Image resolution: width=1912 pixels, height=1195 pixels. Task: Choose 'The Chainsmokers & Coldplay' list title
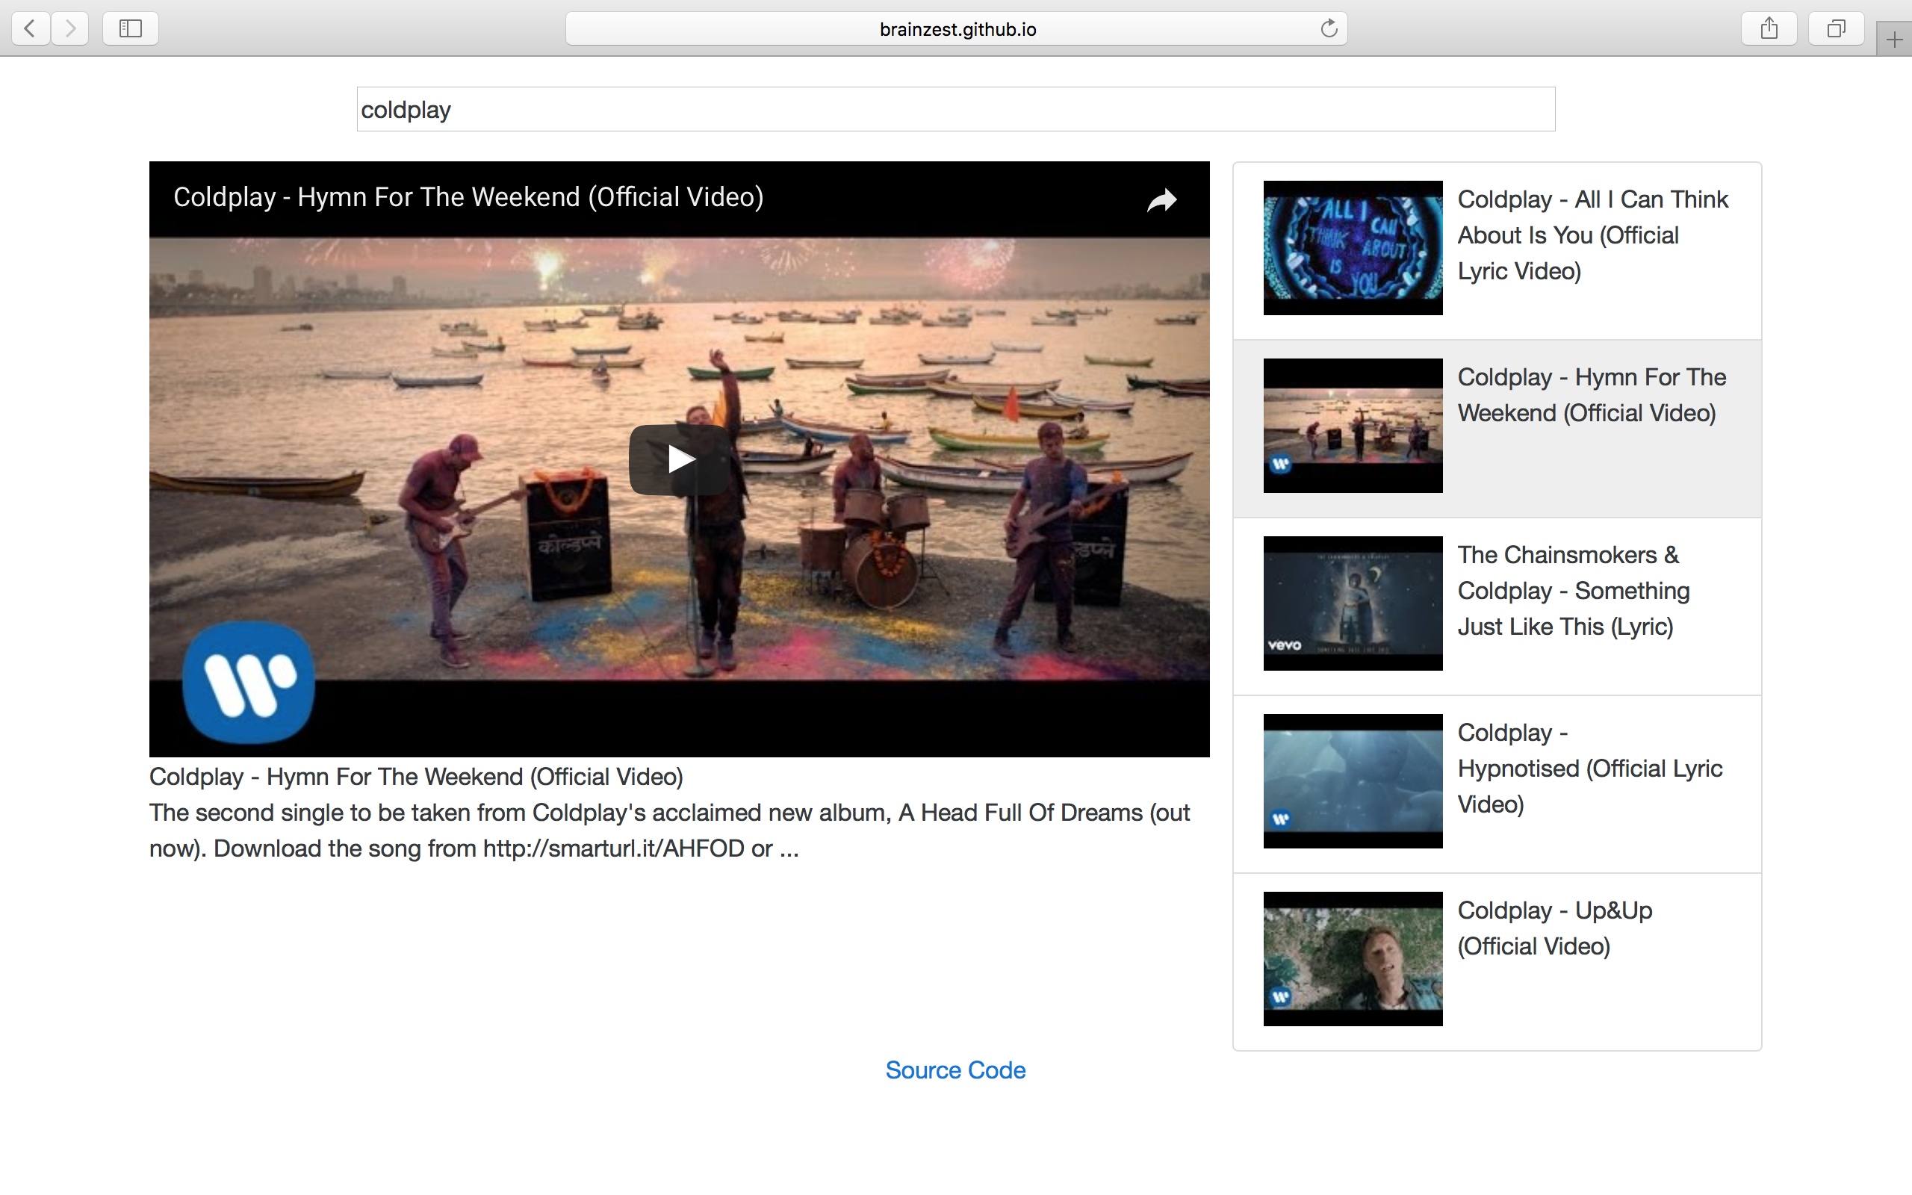(1573, 590)
